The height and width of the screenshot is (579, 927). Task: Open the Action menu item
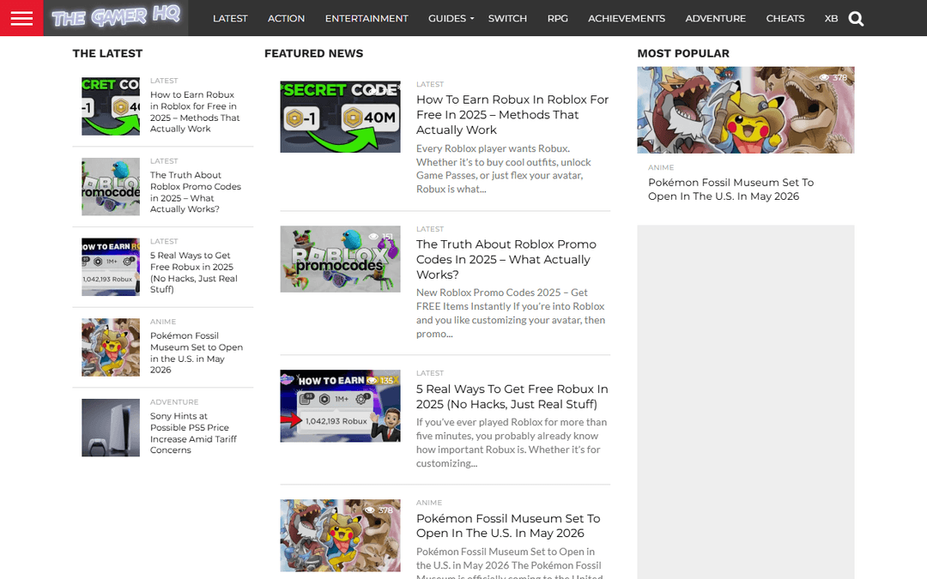click(286, 18)
